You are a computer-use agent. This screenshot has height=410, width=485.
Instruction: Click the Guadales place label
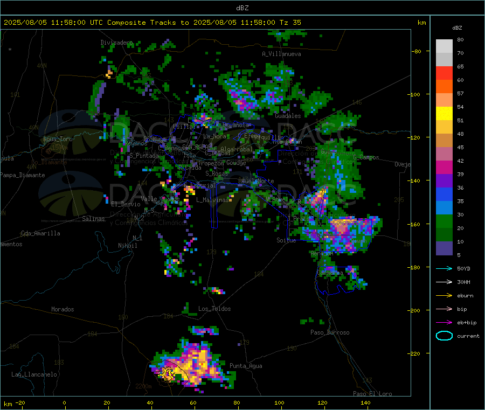click(x=288, y=116)
